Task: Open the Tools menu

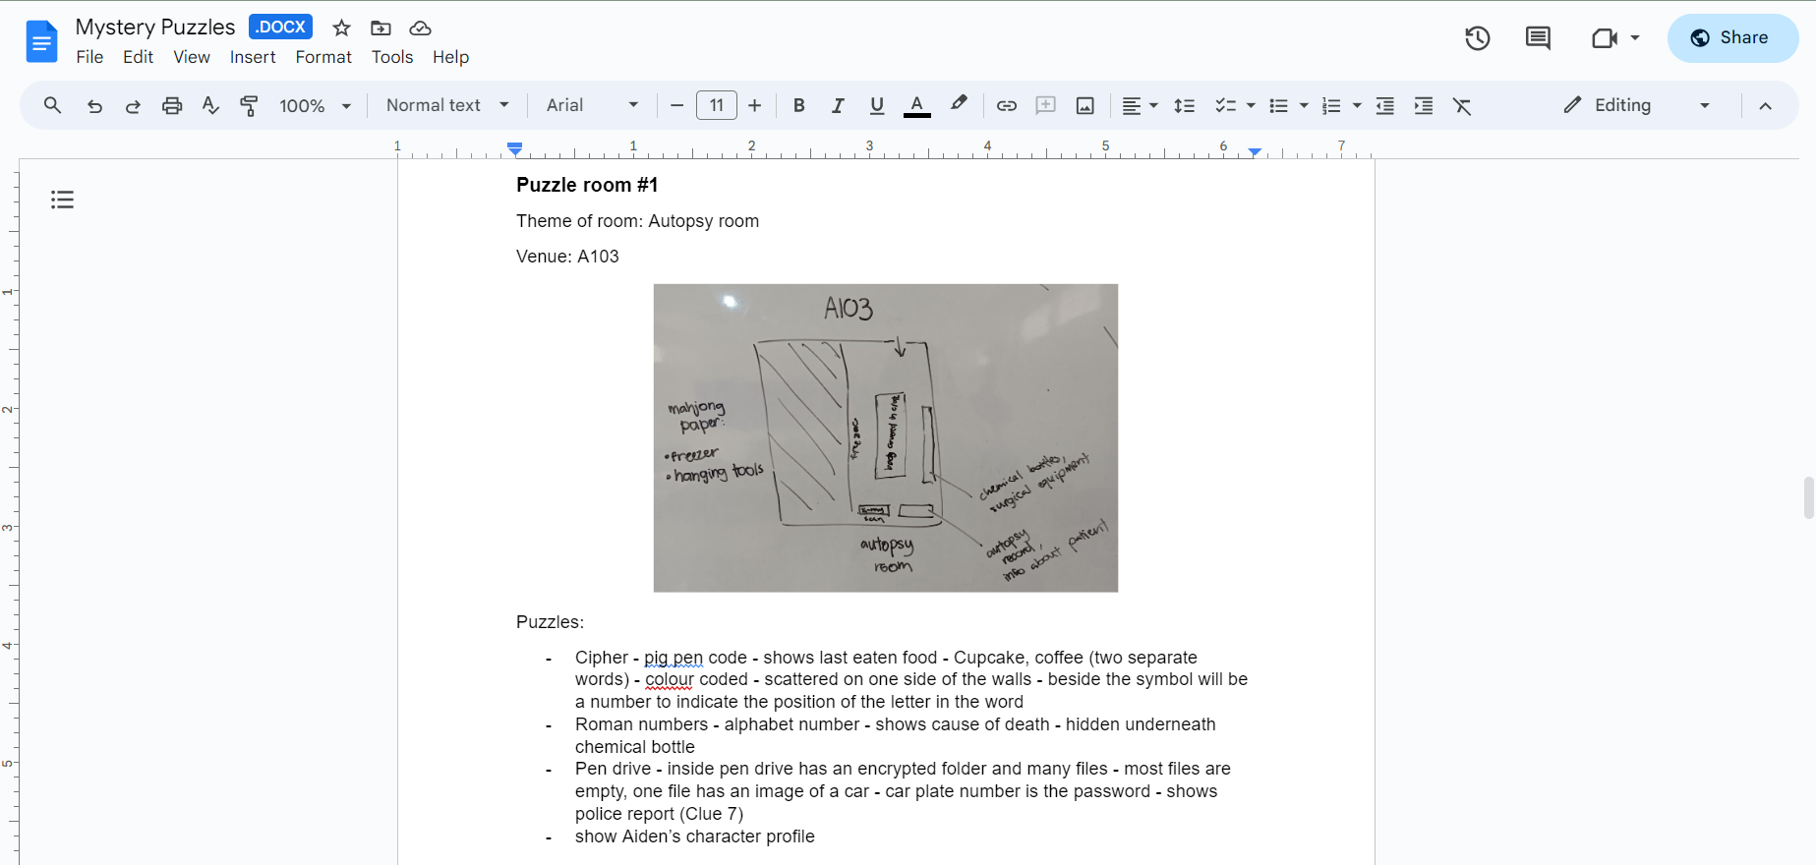Action: [392, 57]
